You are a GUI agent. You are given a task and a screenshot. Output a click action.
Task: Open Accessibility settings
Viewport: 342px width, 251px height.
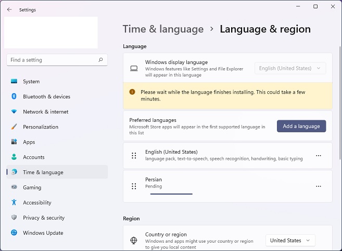pyautogui.click(x=57, y=203)
